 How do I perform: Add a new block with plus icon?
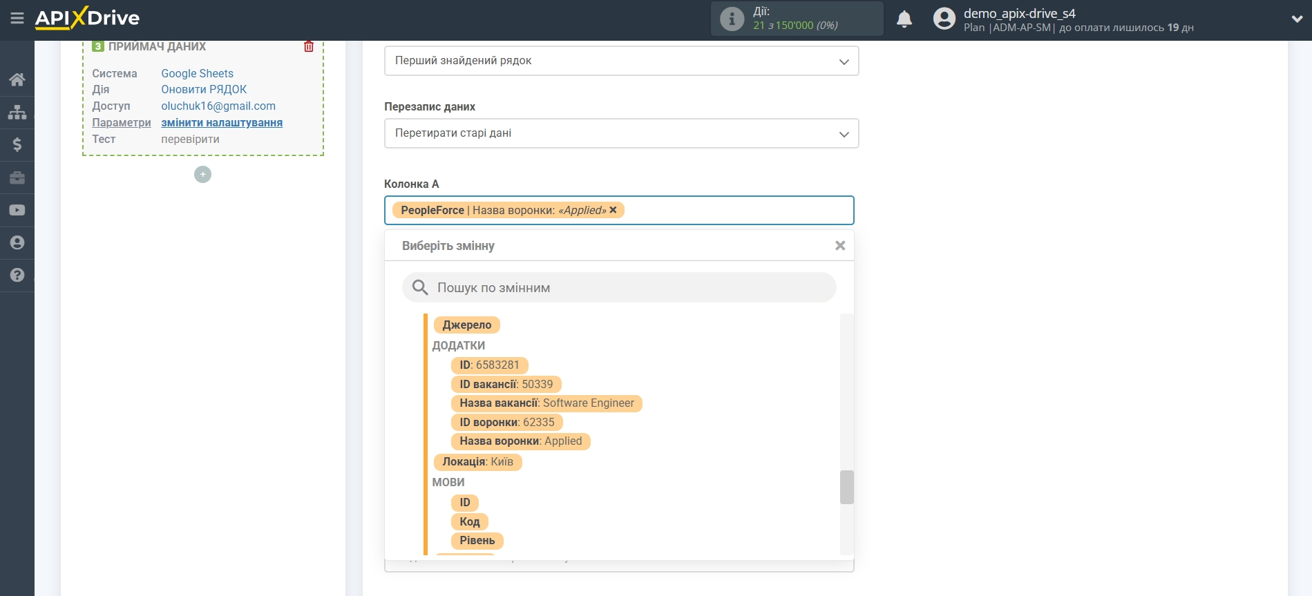coord(202,175)
